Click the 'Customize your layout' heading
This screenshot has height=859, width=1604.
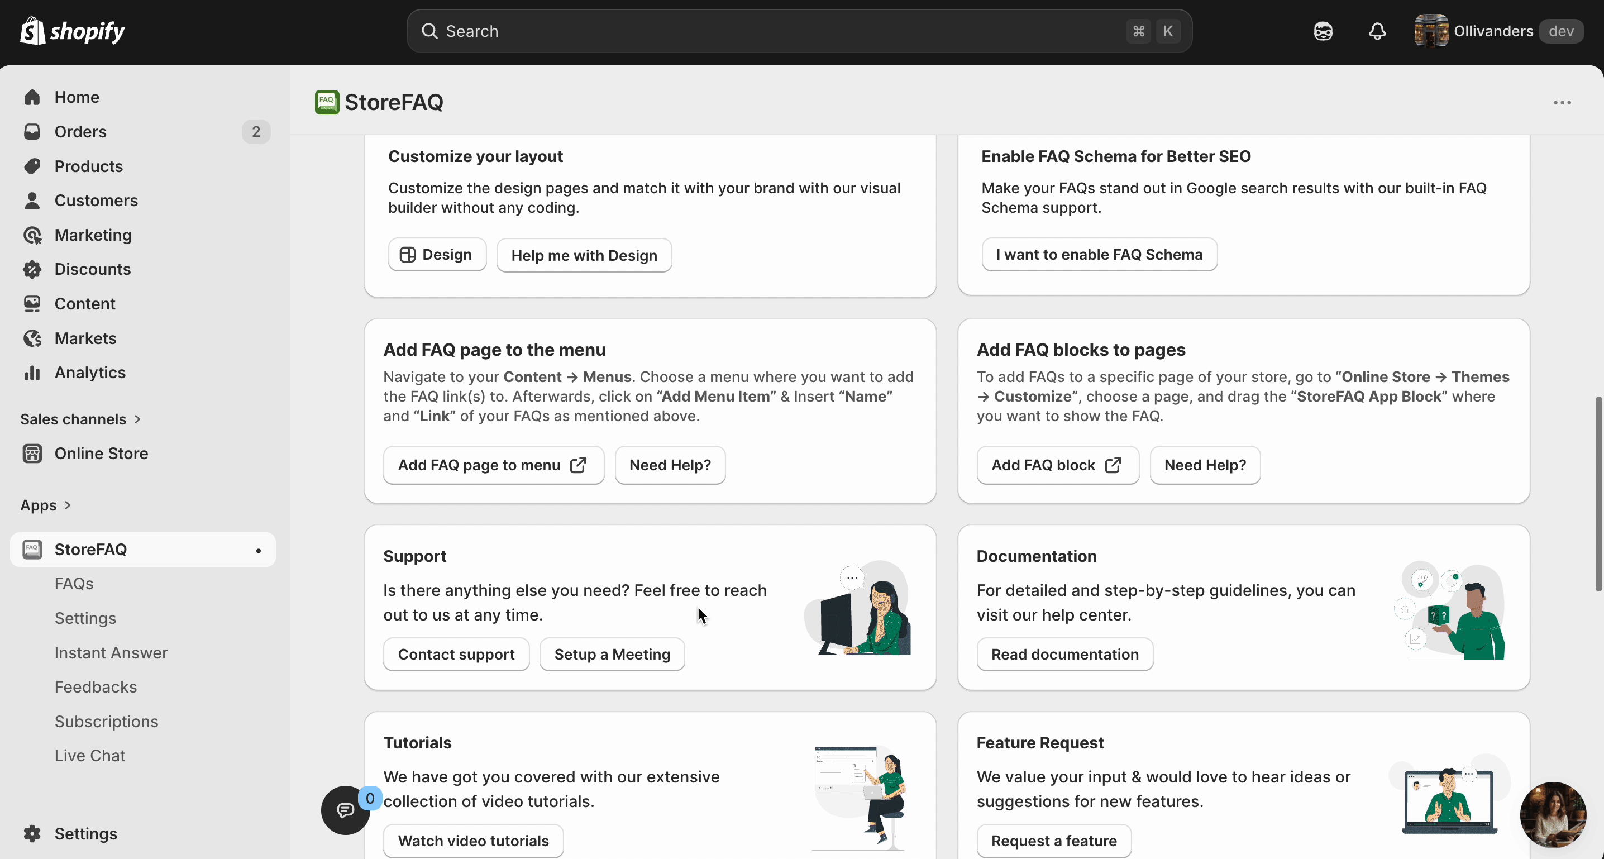475,156
